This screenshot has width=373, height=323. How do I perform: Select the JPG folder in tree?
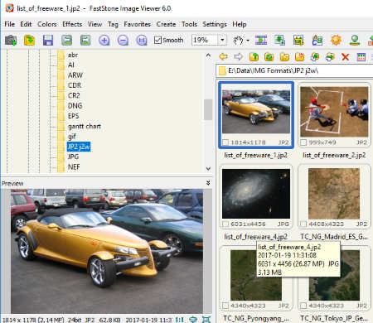click(x=73, y=157)
